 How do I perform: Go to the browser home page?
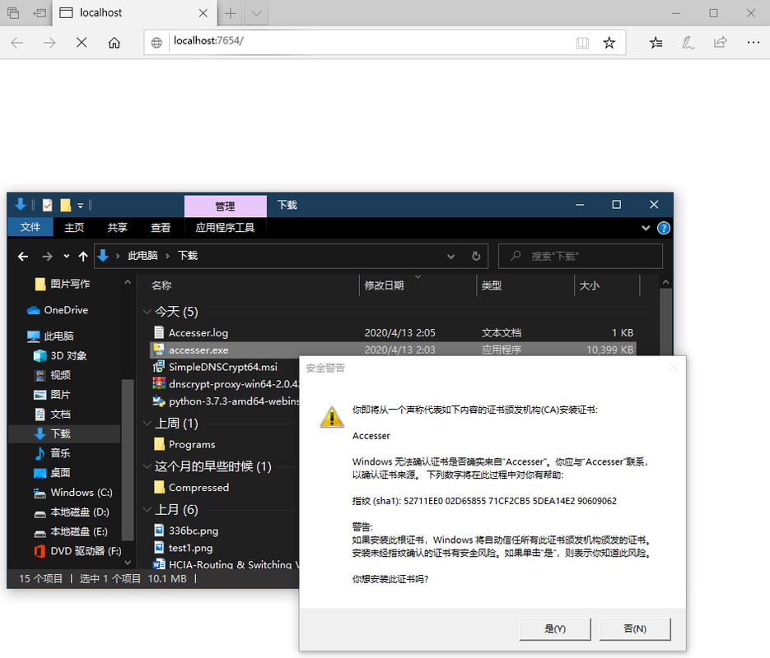point(114,43)
